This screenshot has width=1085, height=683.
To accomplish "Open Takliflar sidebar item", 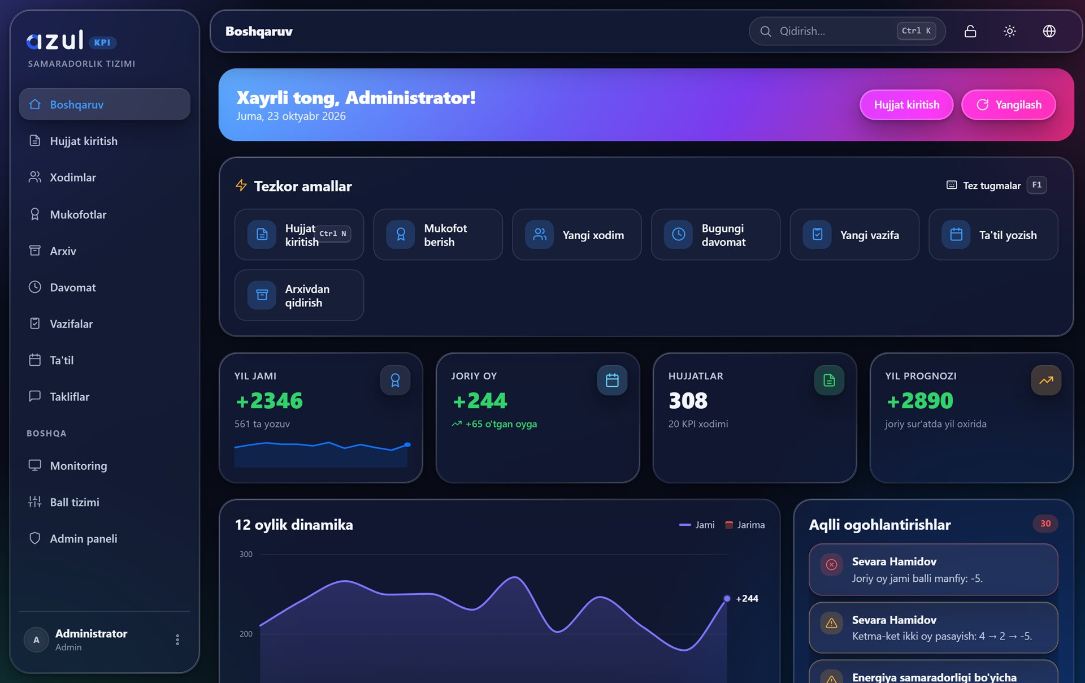I will [x=105, y=396].
